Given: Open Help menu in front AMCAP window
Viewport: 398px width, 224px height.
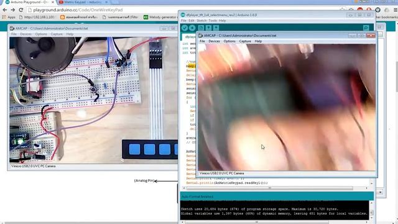Looking at the screenshot, I should (258, 41).
